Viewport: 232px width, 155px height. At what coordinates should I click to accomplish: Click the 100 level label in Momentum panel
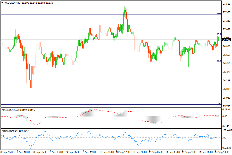tap(3, 136)
